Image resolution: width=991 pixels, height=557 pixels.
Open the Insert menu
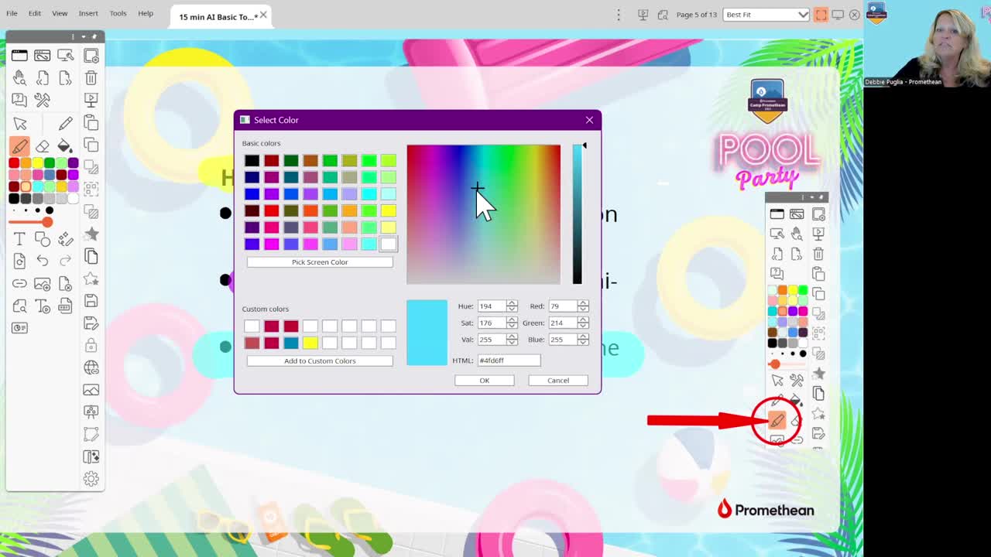(88, 13)
